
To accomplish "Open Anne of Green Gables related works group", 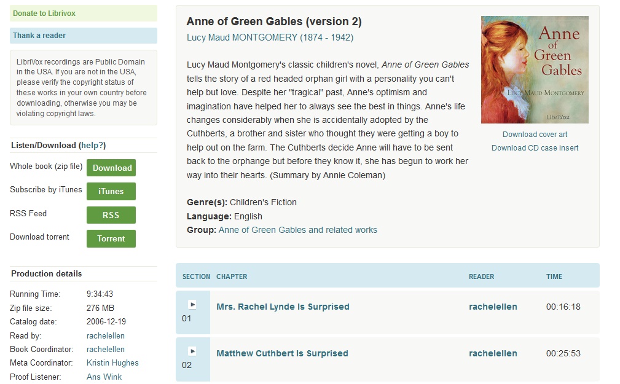I will (x=297, y=230).
